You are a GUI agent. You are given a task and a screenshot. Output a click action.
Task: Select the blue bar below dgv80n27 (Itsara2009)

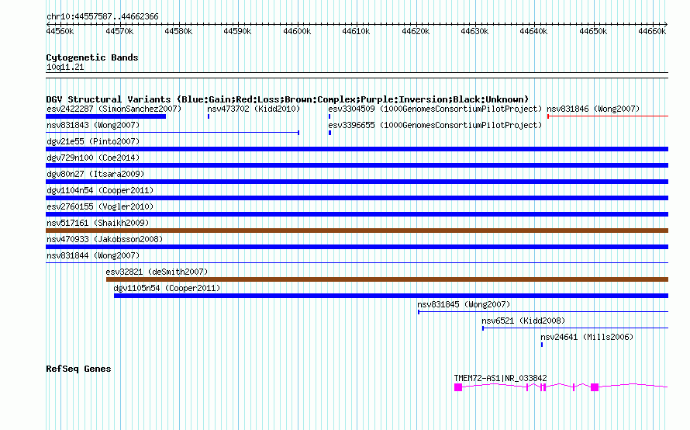[357, 182]
